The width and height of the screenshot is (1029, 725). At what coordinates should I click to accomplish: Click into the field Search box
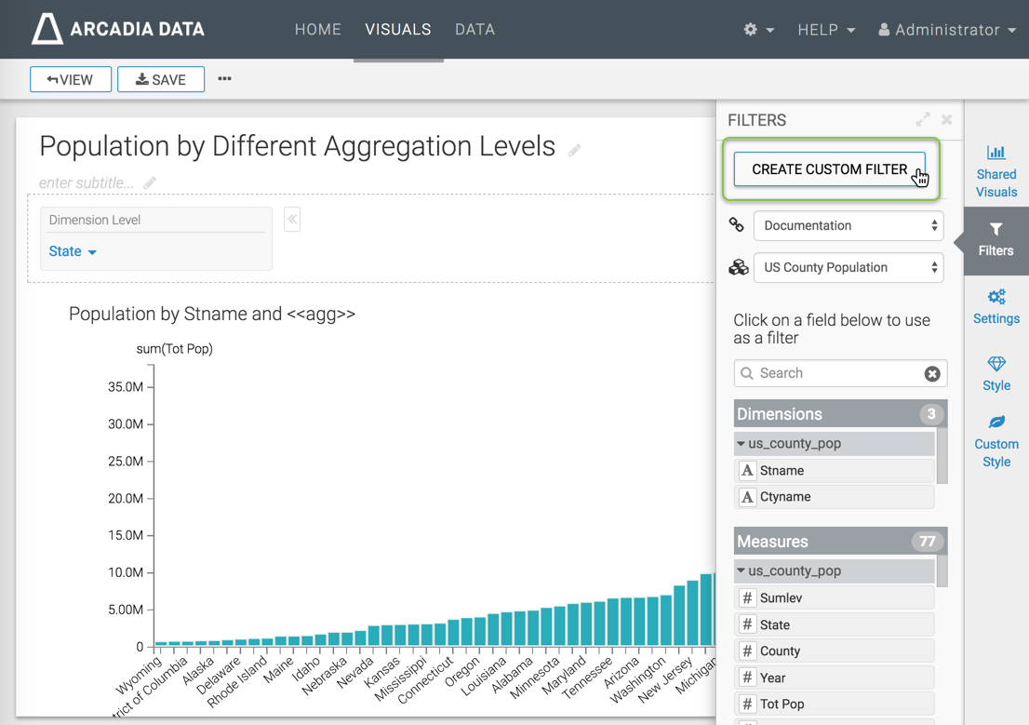coord(833,373)
